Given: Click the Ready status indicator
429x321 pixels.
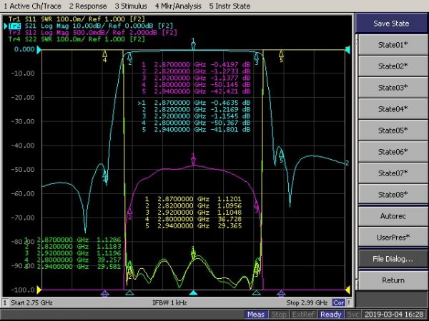Looking at the screenshot, I should (331, 315).
